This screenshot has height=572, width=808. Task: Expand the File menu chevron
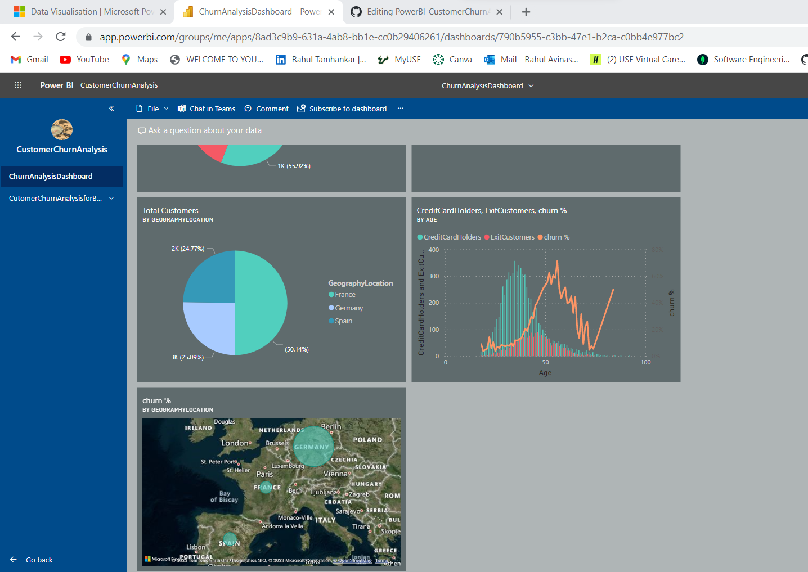[165, 109]
